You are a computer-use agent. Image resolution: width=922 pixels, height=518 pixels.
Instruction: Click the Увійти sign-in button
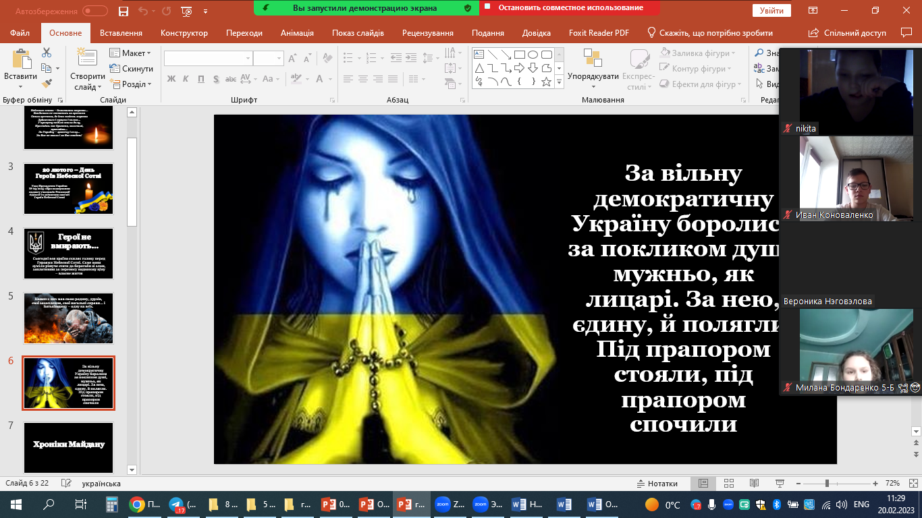tap(771, 11)
